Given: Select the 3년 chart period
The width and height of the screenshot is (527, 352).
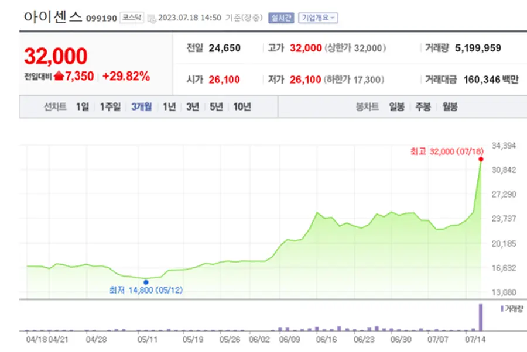Looking at the screenshot, I should (191, 107).
